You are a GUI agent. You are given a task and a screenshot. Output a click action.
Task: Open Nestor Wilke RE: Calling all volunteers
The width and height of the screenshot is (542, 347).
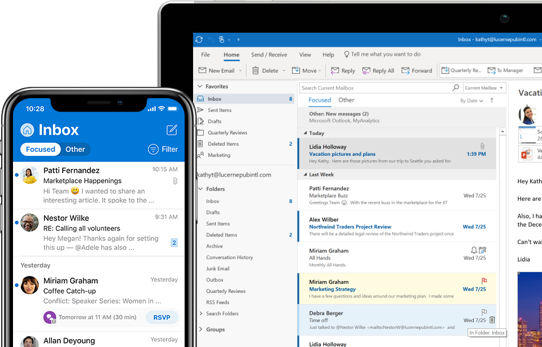pos(99,232)
